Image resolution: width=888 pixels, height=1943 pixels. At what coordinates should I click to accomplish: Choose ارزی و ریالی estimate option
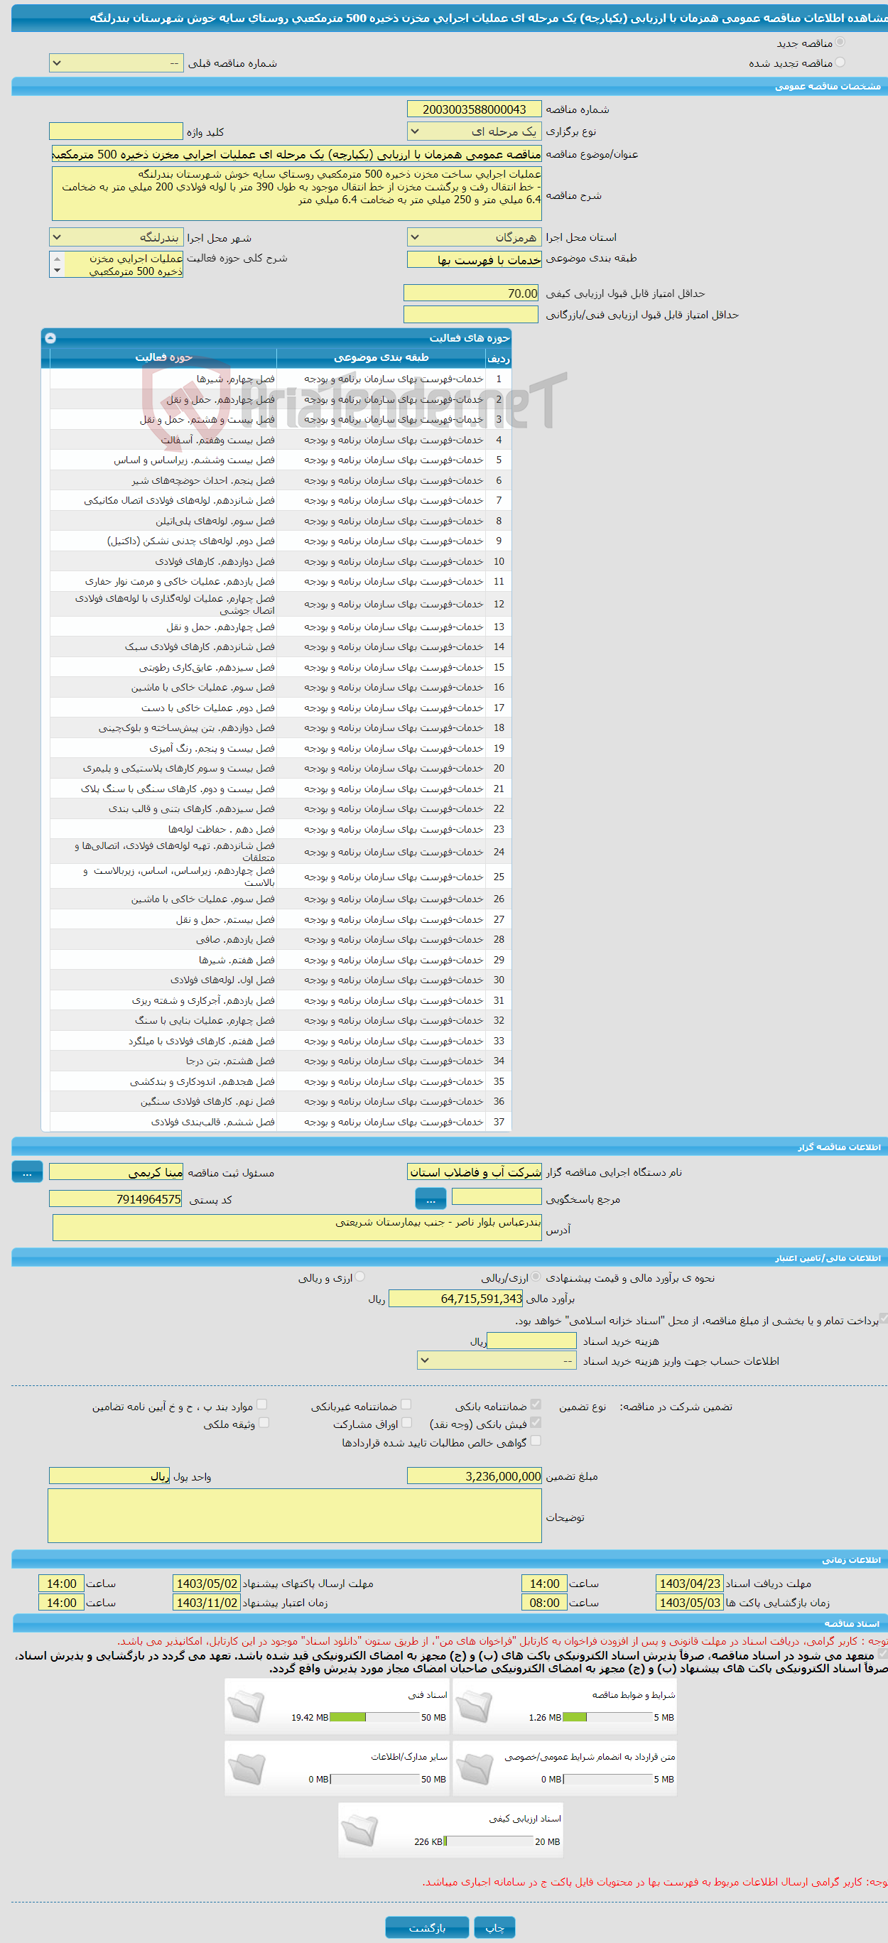point(360,1277)
